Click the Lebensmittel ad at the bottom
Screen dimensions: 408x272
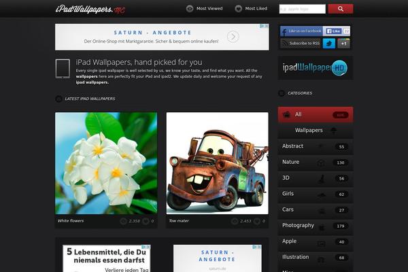tap(107, 258)
